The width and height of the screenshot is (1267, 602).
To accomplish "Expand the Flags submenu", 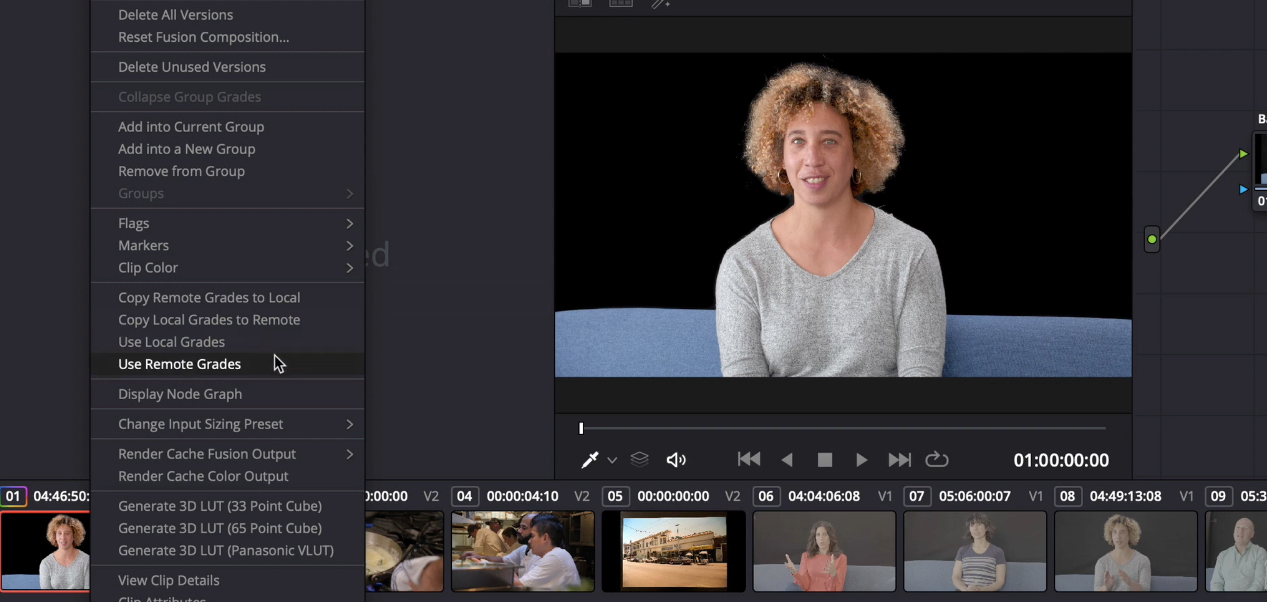I will [x=228, y=223].
